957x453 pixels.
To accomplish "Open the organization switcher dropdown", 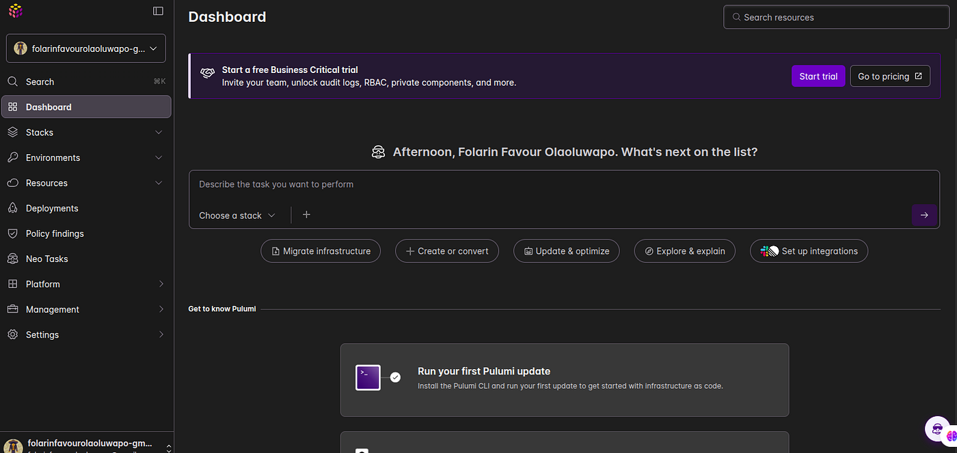I will tap(86, 48).
